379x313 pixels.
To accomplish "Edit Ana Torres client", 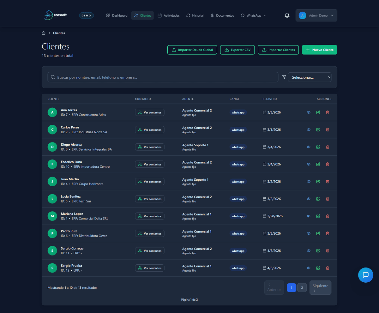I will point(318,112).
